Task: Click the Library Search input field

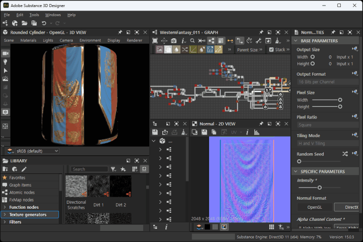Action: tap(89, 169)
